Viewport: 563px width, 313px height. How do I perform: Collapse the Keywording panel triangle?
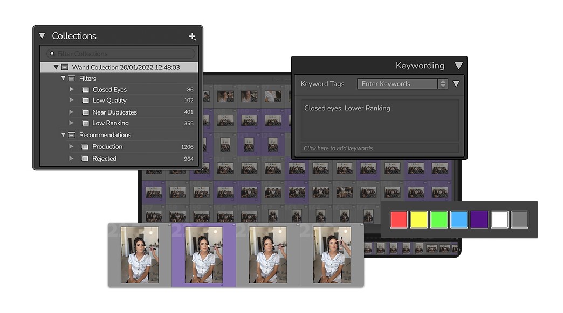coord(458,66)
